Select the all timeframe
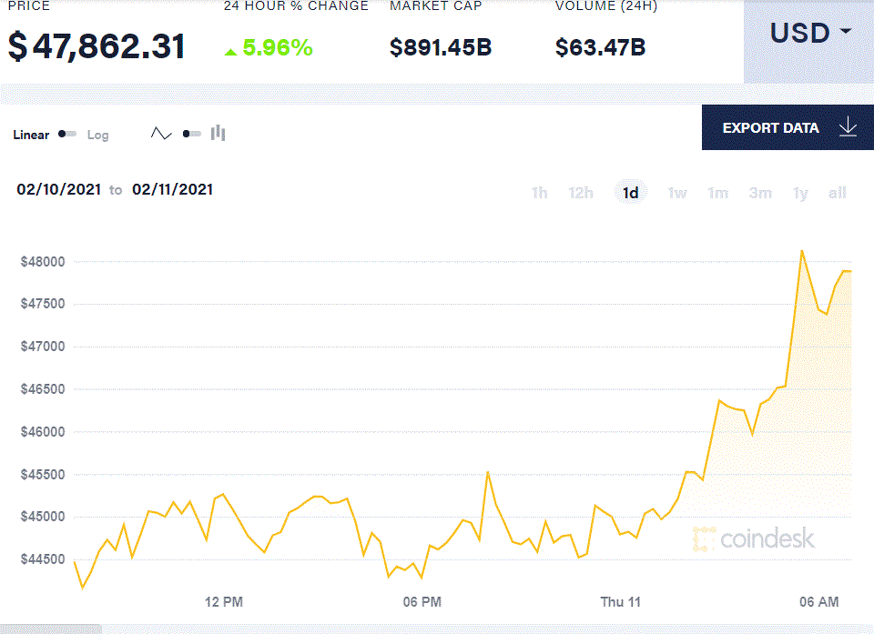The width and height of the screenshot is (874, 634). coord(837,193)
